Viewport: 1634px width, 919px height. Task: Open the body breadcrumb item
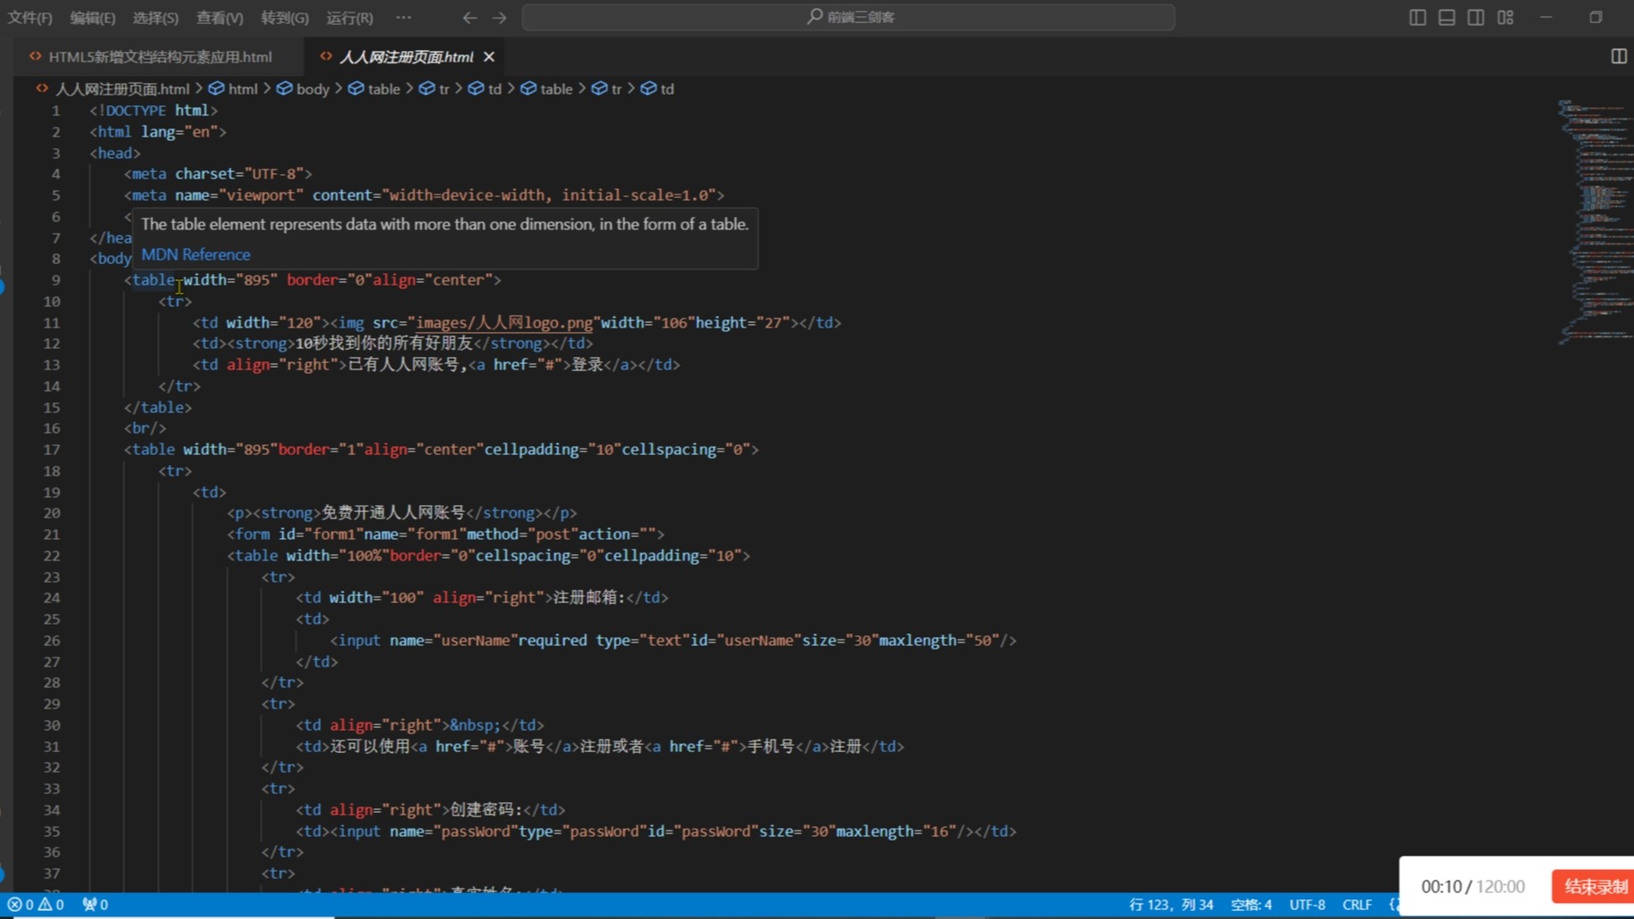click(303, 88)
